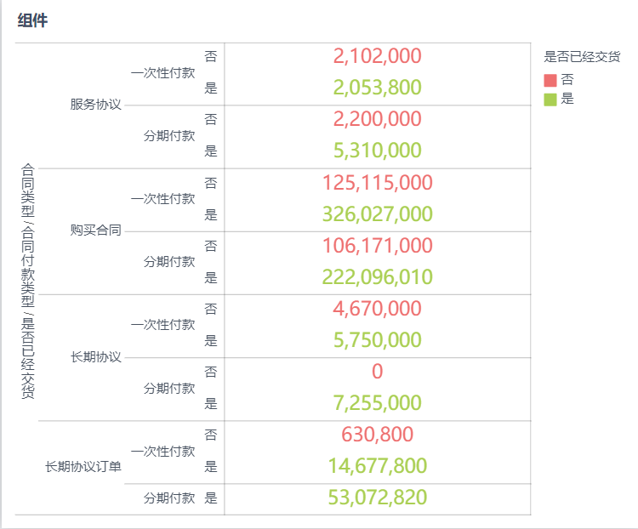Click the value 2,102,000

click(x=378, y=56)
